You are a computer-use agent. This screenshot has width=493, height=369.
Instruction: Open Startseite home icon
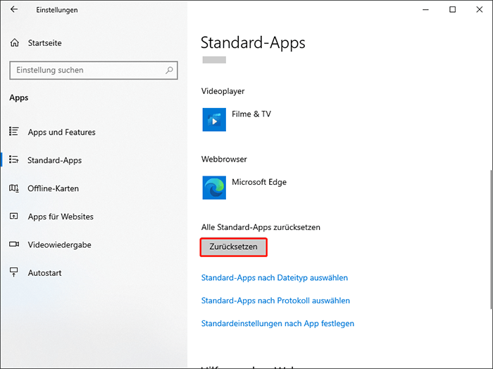point(15,43)
